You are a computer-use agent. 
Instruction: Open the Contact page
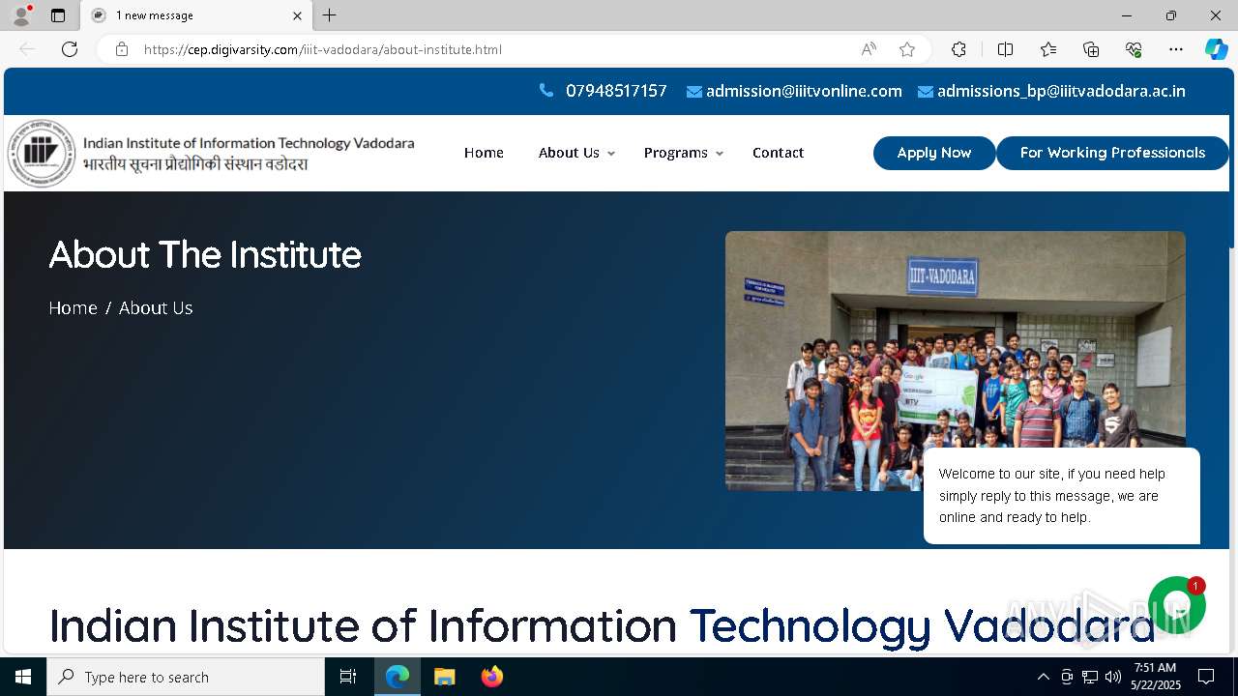[x=778, y=153]
